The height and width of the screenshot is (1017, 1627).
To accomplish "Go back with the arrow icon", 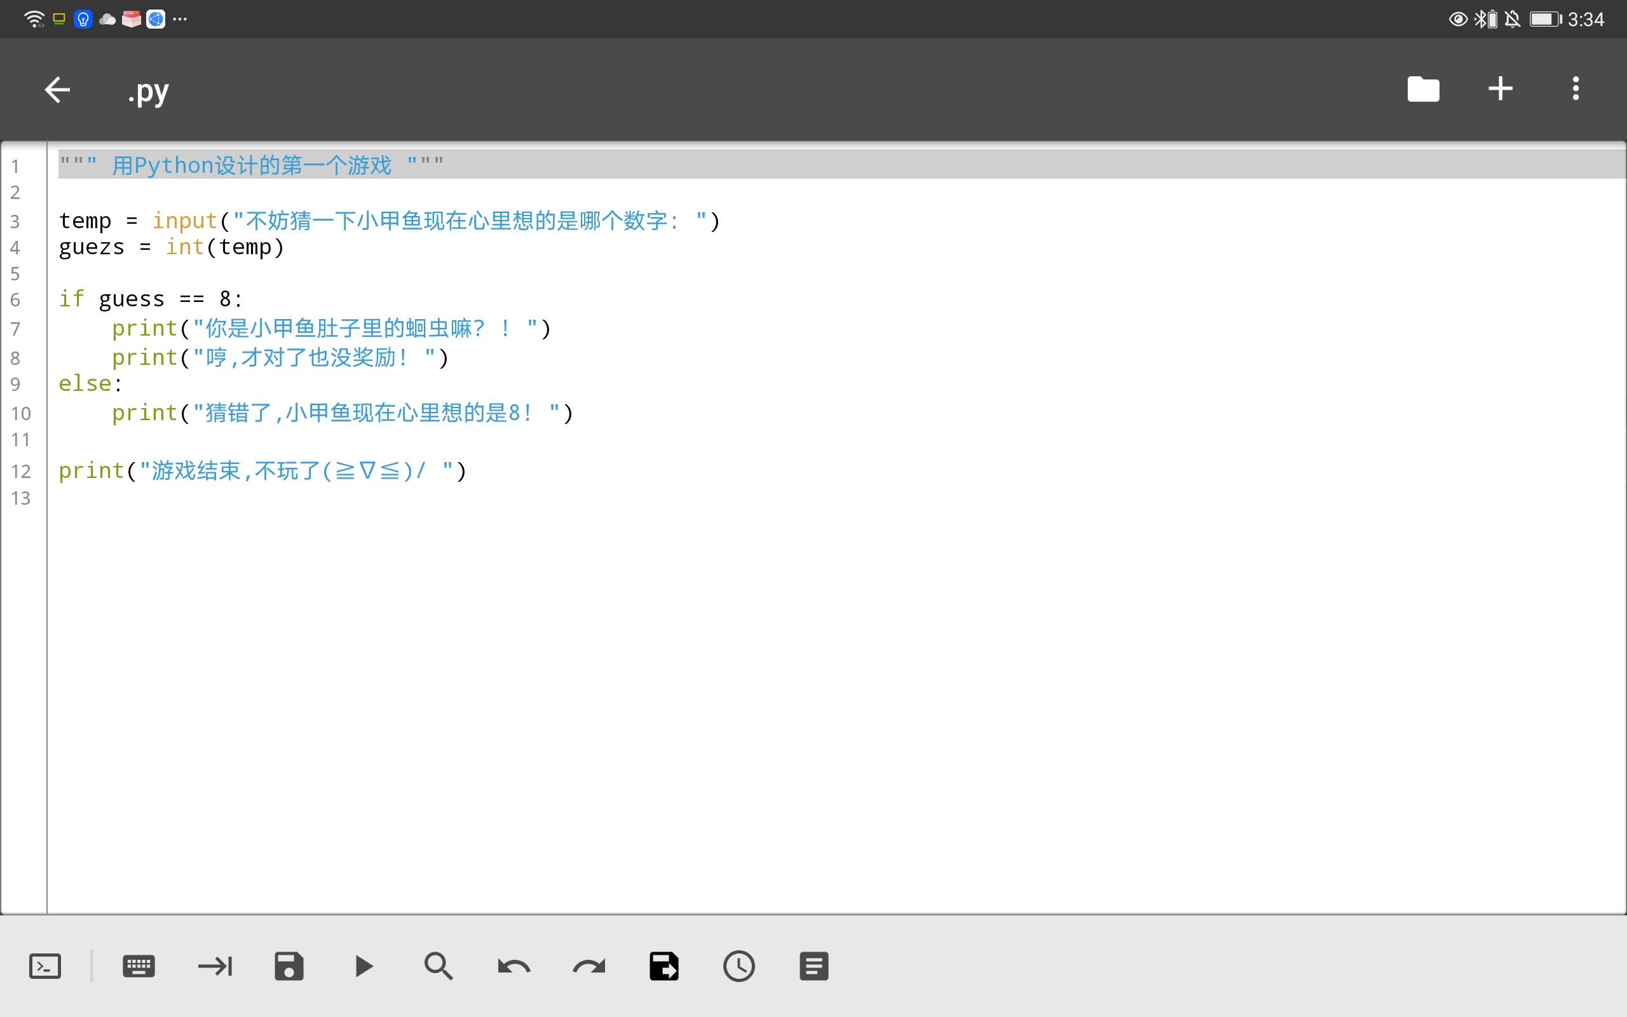I will coord(57,90).
